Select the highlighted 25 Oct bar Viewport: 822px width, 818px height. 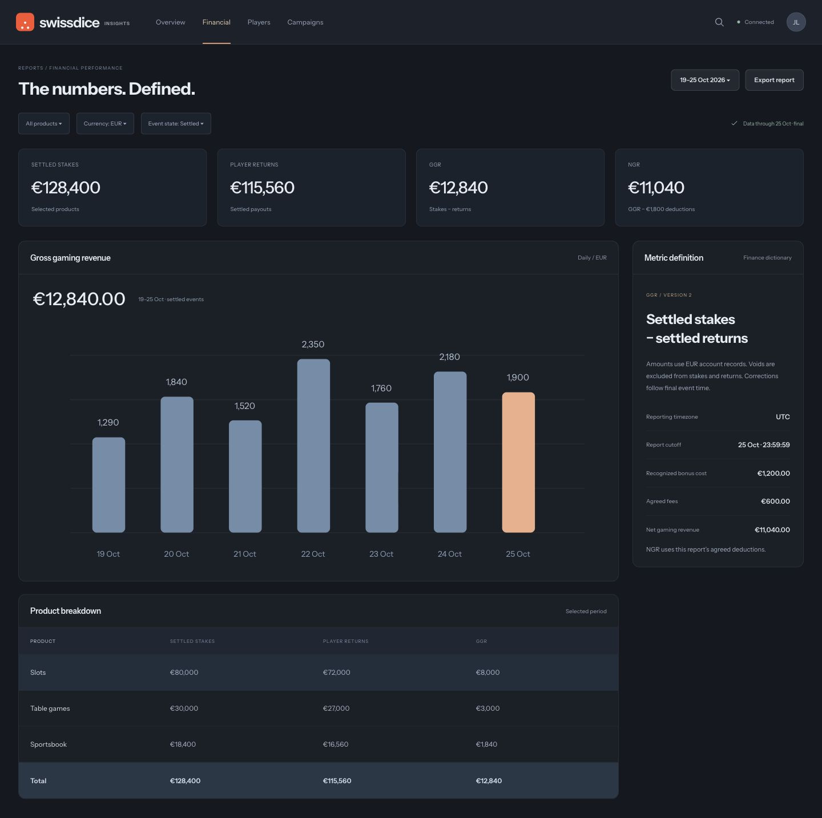518,463
